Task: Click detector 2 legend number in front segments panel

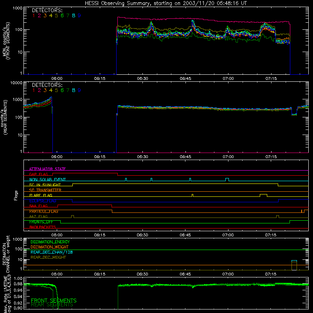Action: (x=40, y=16)
